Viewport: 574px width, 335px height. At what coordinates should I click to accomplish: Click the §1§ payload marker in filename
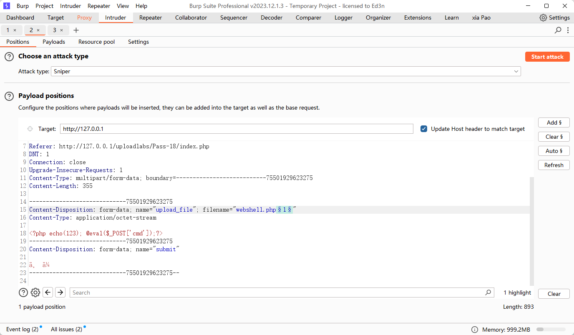pos(284,210)
